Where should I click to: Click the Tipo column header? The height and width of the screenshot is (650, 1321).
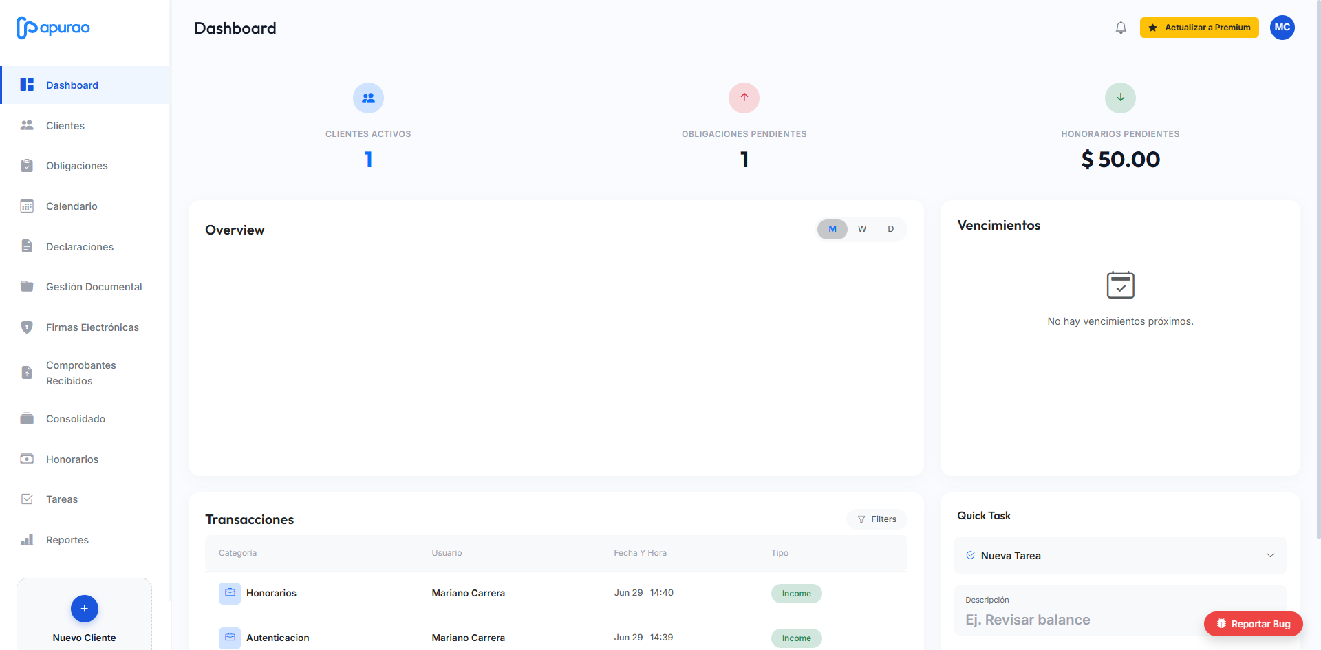[780, 553]
